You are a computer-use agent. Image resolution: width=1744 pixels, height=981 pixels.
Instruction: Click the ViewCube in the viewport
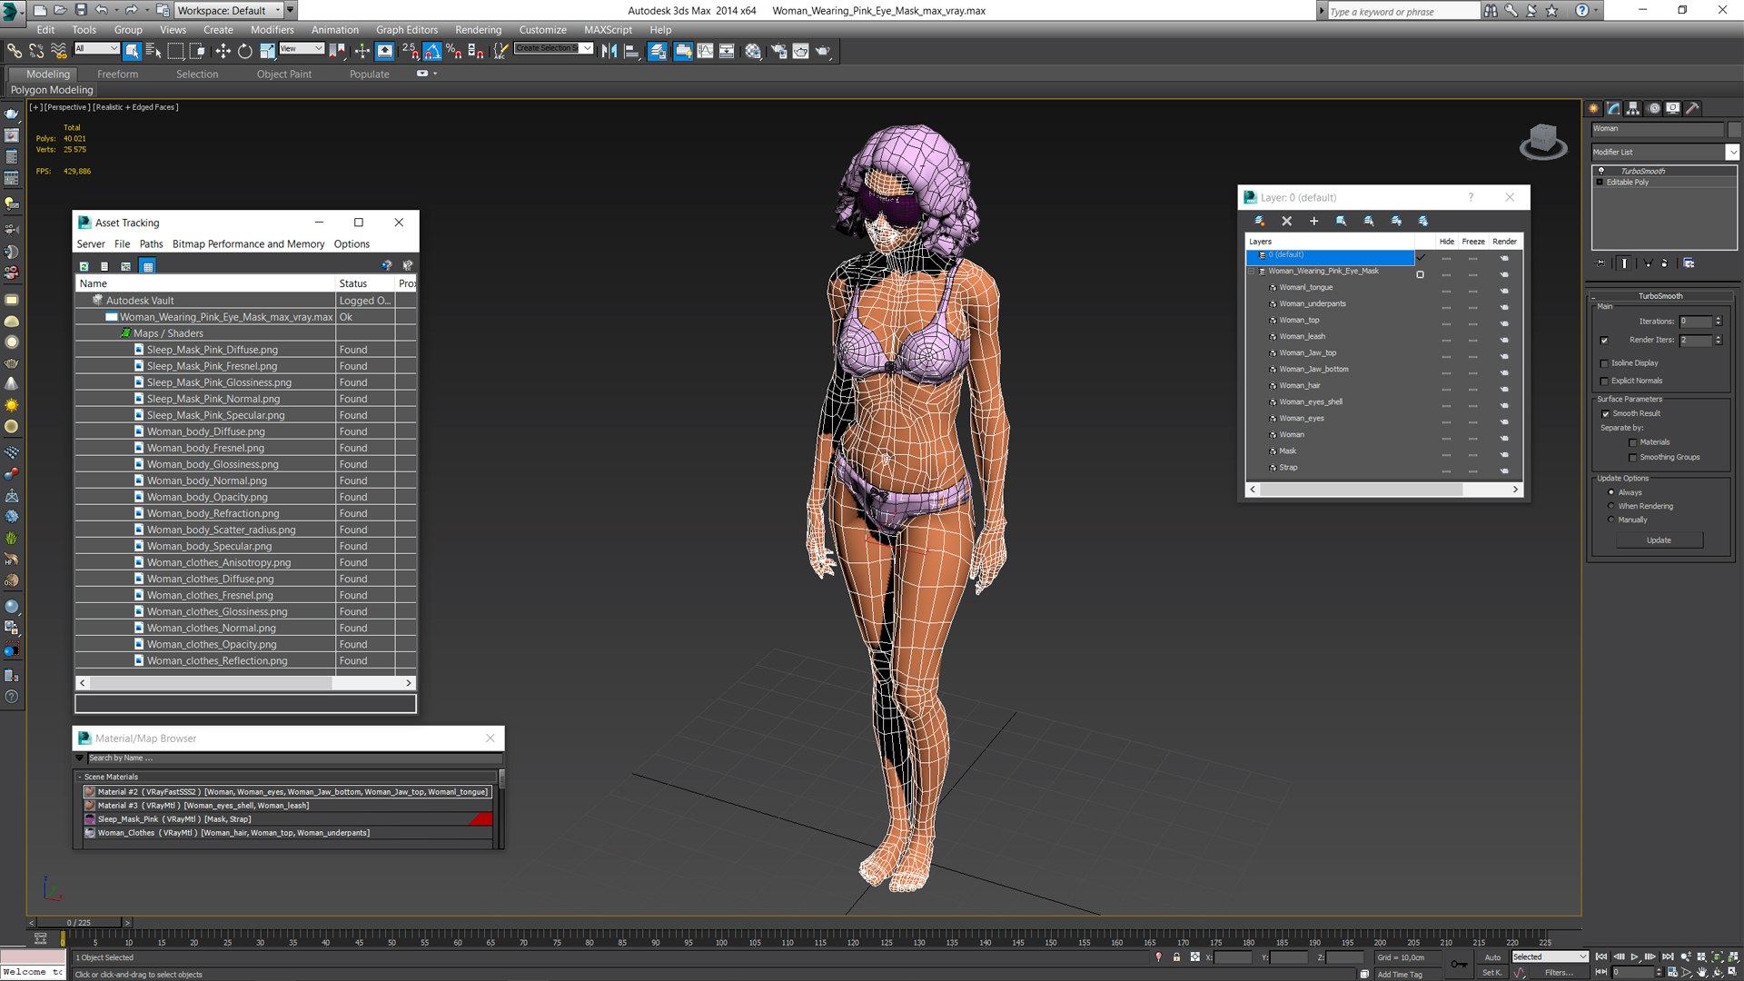pos(1542,142)
